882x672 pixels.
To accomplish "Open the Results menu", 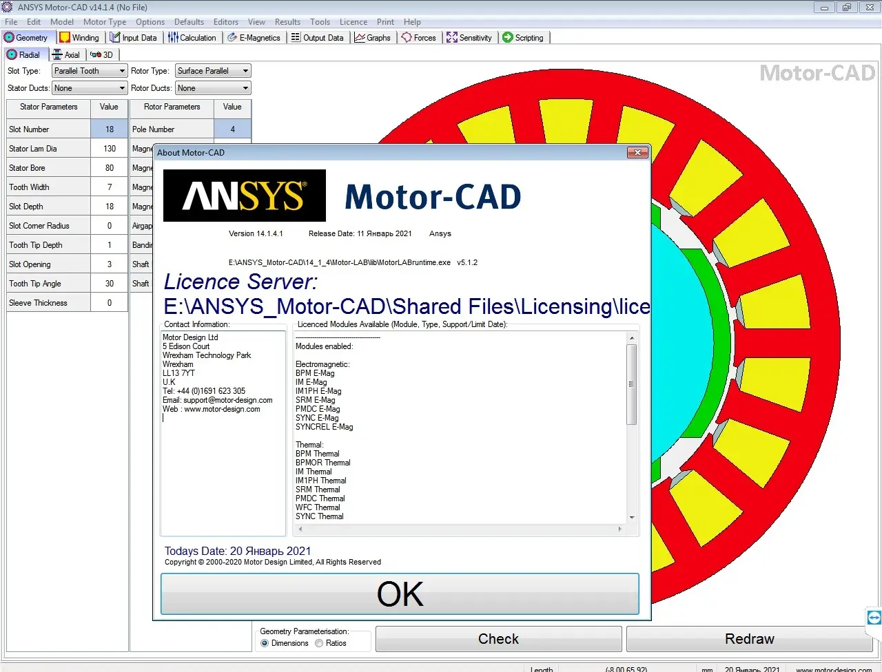I will pyautogui.click(x=287, y=22).
